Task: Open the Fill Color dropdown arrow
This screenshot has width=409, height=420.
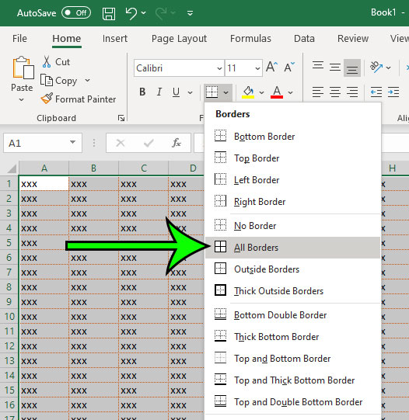Action: click(261, 92)
